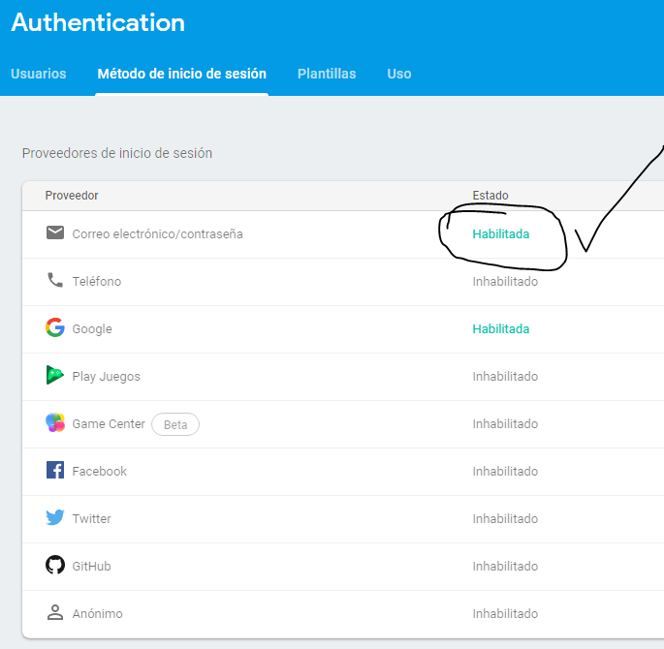Click Habilitada status for Correo electrónico
664x649 pixels.
501,233
